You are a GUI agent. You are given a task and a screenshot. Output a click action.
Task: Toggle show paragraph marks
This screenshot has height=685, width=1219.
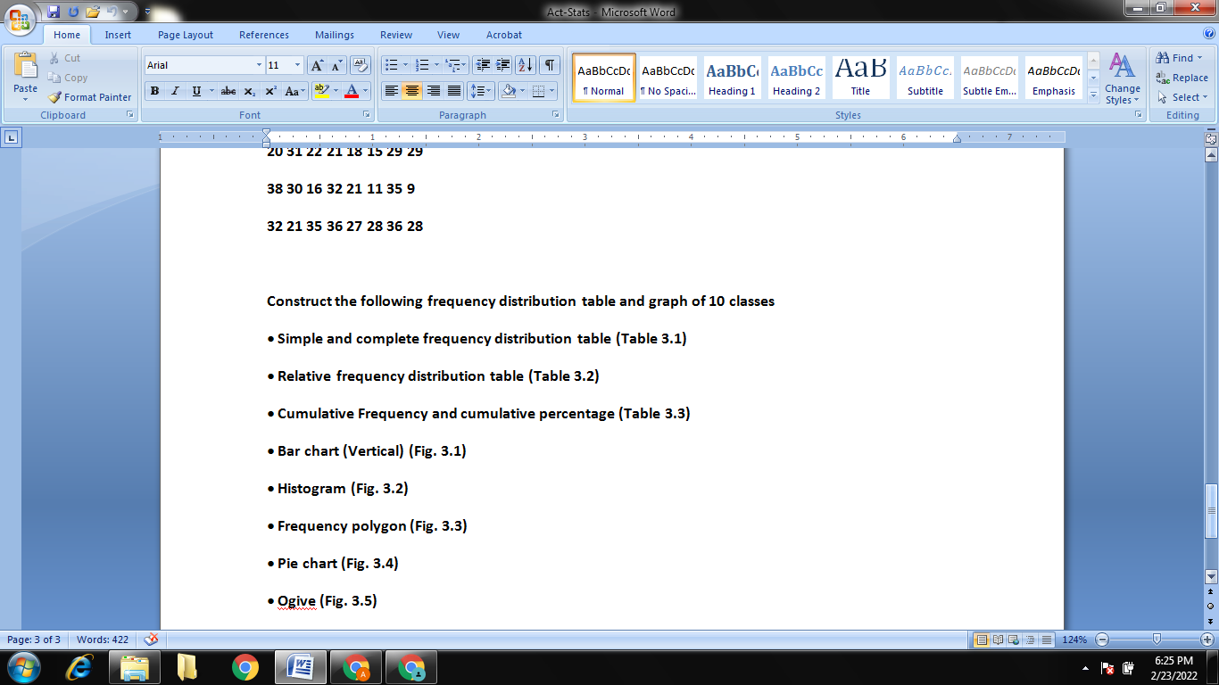pyautogui.click(x=550, y=65)
